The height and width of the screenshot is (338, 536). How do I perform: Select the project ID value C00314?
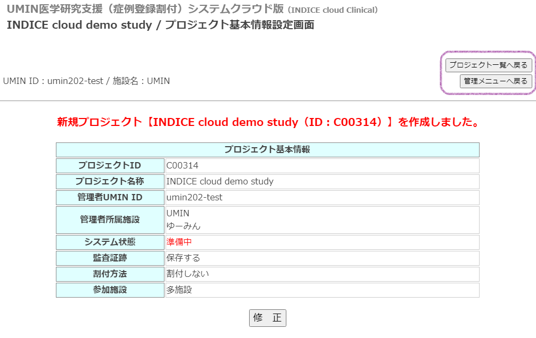point(183,165)
